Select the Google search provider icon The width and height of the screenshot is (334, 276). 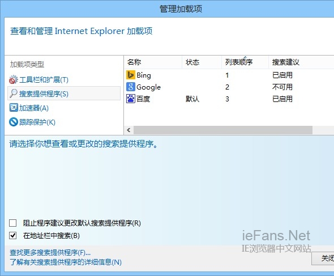[130, 87]
